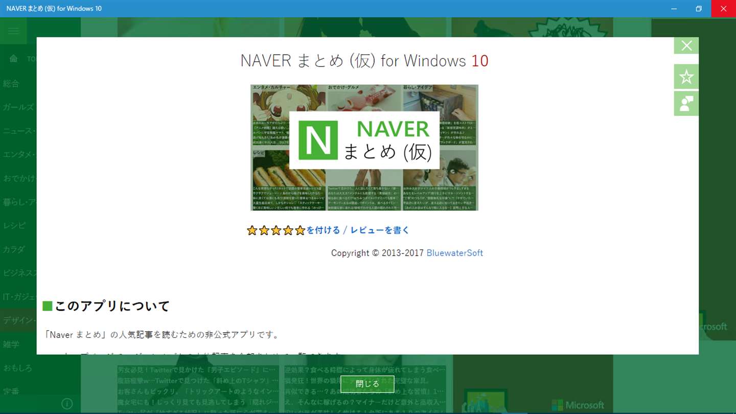Select ニュース category in the sidebar
Screen dimensions: 736x414
coord(18,131)
